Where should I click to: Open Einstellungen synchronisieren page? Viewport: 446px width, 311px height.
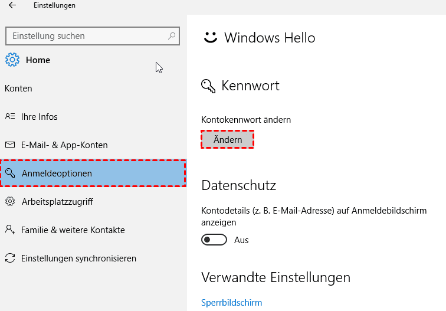click(x=78, y=258)
